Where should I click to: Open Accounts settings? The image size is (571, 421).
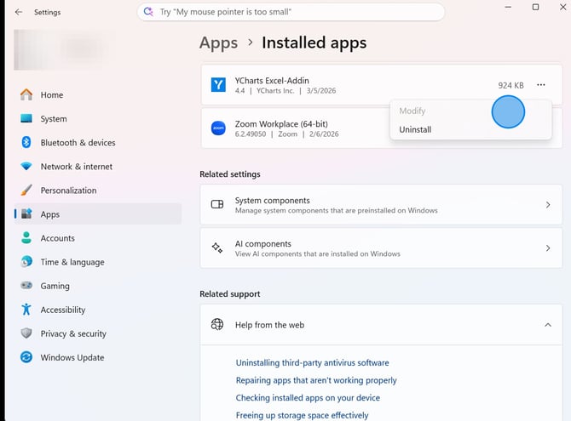click(98, 238)
